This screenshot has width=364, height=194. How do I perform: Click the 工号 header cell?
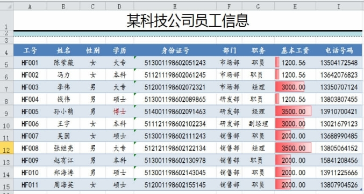tap(30, 50)
